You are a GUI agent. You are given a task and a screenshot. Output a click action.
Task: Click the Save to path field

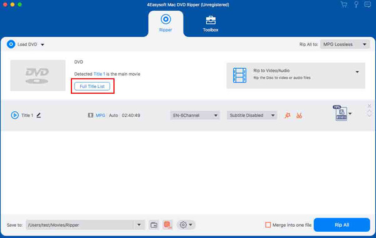coord(80,225)
